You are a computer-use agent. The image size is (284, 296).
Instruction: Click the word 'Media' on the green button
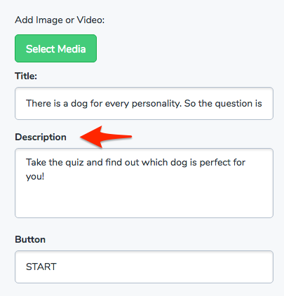click(x=72, y=49)
